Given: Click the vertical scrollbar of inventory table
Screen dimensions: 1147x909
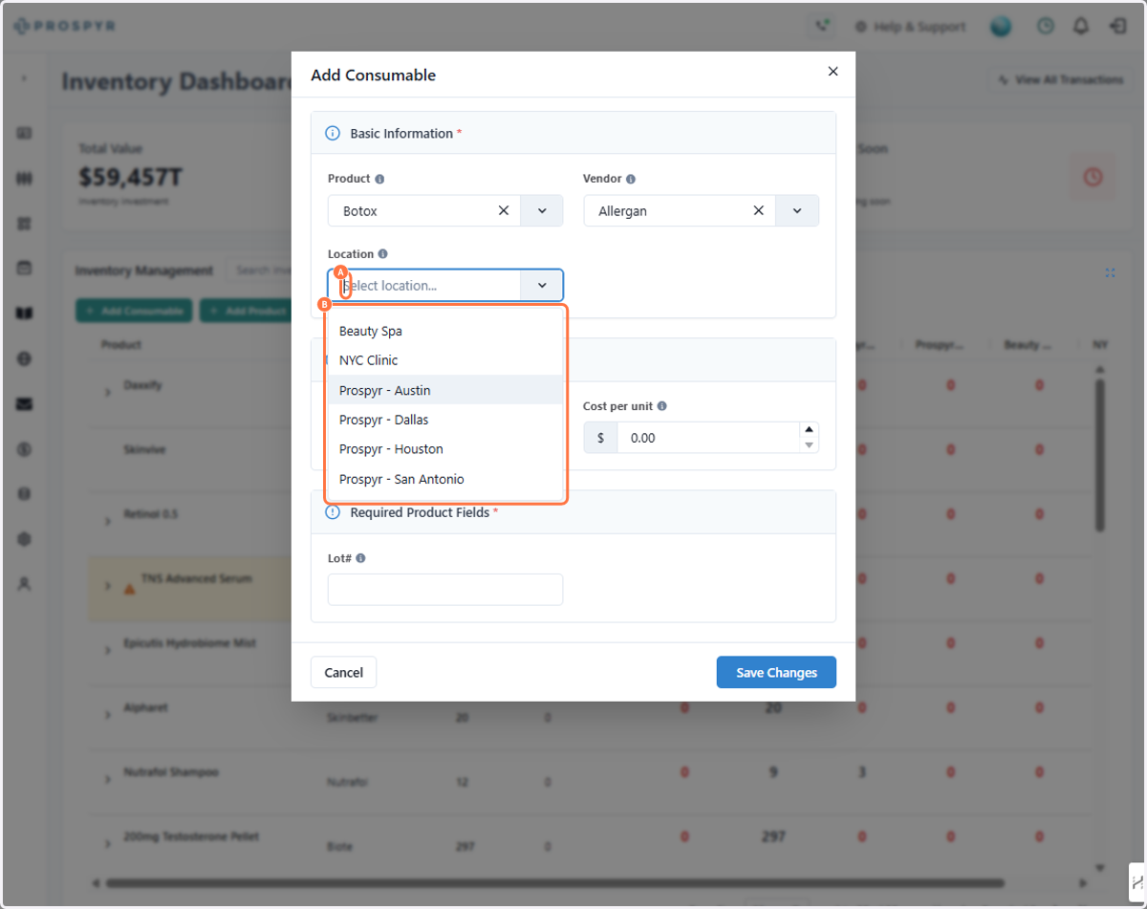Looking at the screenshot, I should click(x=1099, y=454).
